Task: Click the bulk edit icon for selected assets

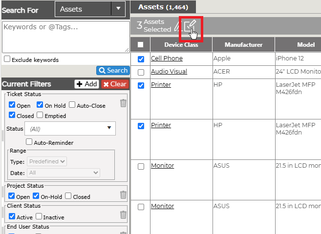Action: click(x=190, y=26)
